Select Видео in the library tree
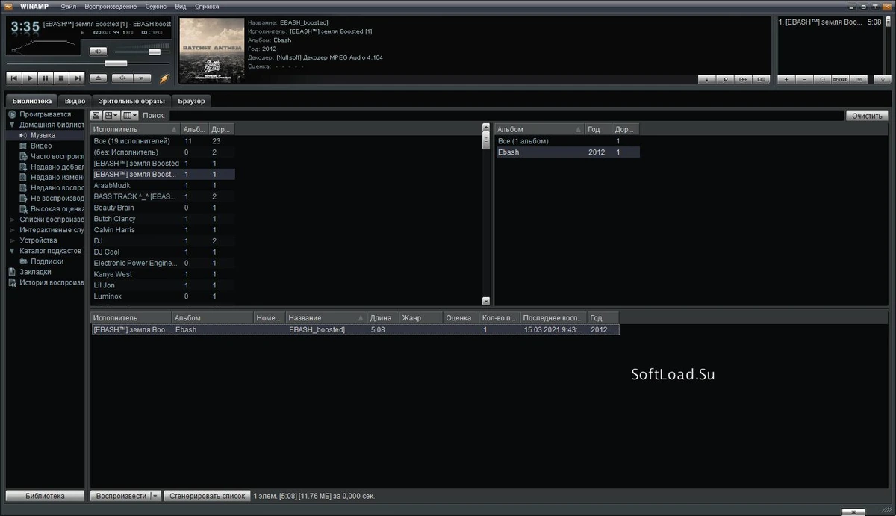Viewport: 896px width, 516px height. (41, 146)
